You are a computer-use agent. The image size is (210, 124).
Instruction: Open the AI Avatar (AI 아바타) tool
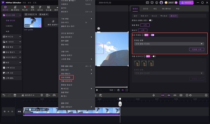point(15,8)
